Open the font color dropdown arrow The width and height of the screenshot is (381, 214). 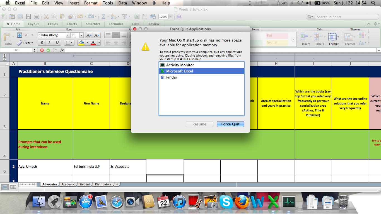click(x=98, y=43)
